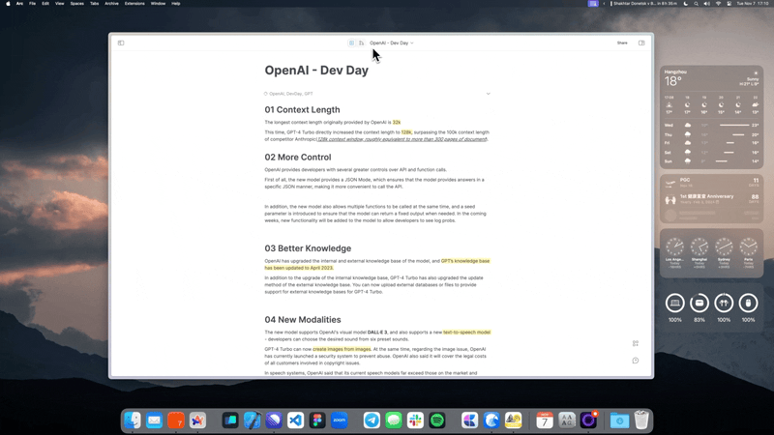Click the outline structure icon beside document title
Viewport: 774px width, 435px height.
(x=361, y=43)
